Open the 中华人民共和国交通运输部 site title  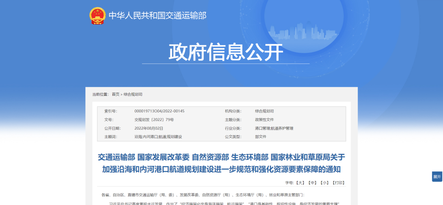158,15
